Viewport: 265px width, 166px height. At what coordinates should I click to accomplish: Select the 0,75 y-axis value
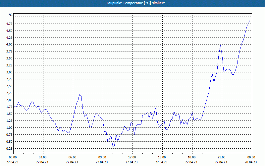(9, 135)
